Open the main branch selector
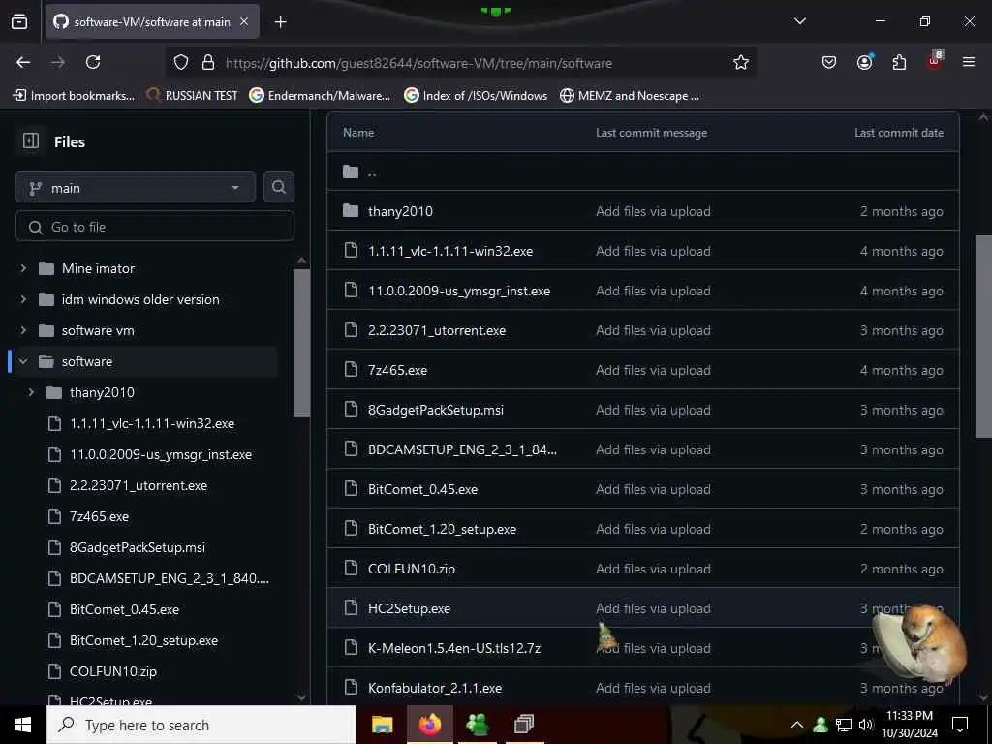The height and width of the screenshot is (744, 992). 136,187
